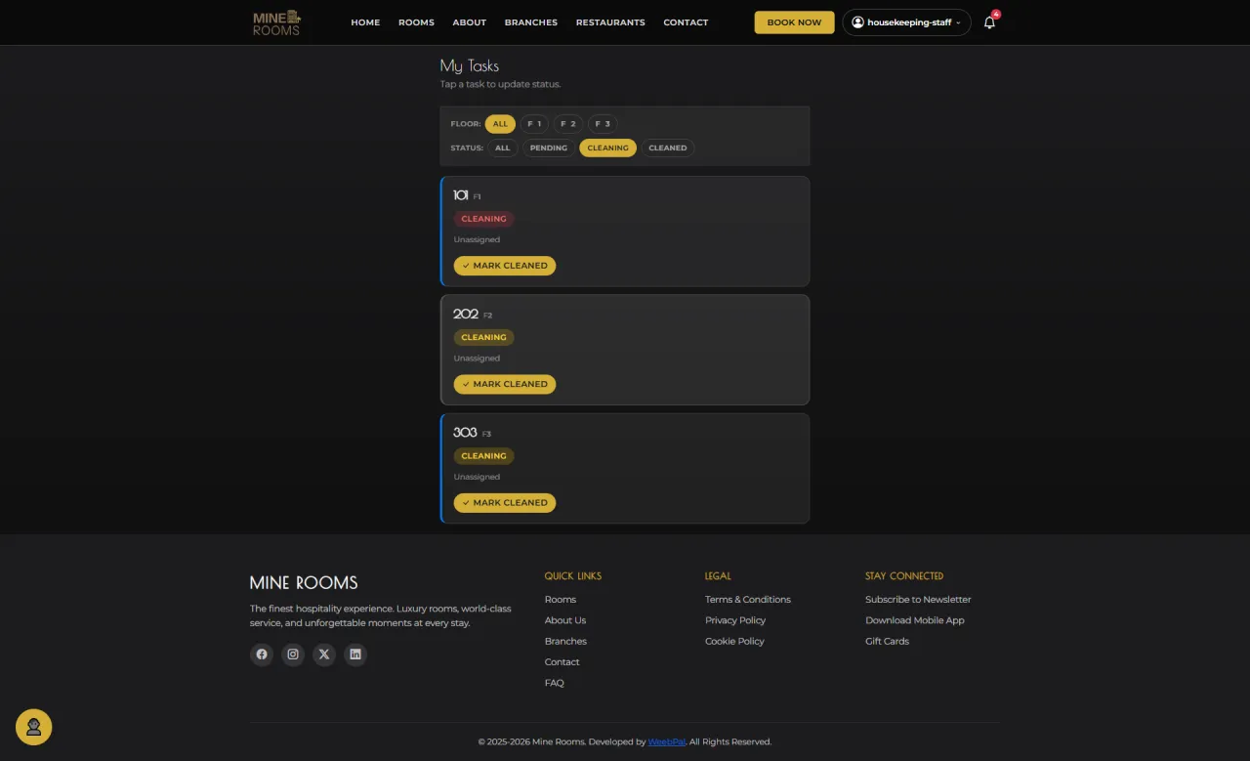Filter tasks by floor F 3
Image resolution: width=1250 pixels, height=761 pixels.
point(603,124)
